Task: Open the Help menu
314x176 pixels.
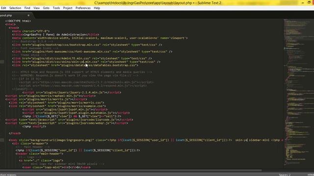Action: click(x=97, y=8)
